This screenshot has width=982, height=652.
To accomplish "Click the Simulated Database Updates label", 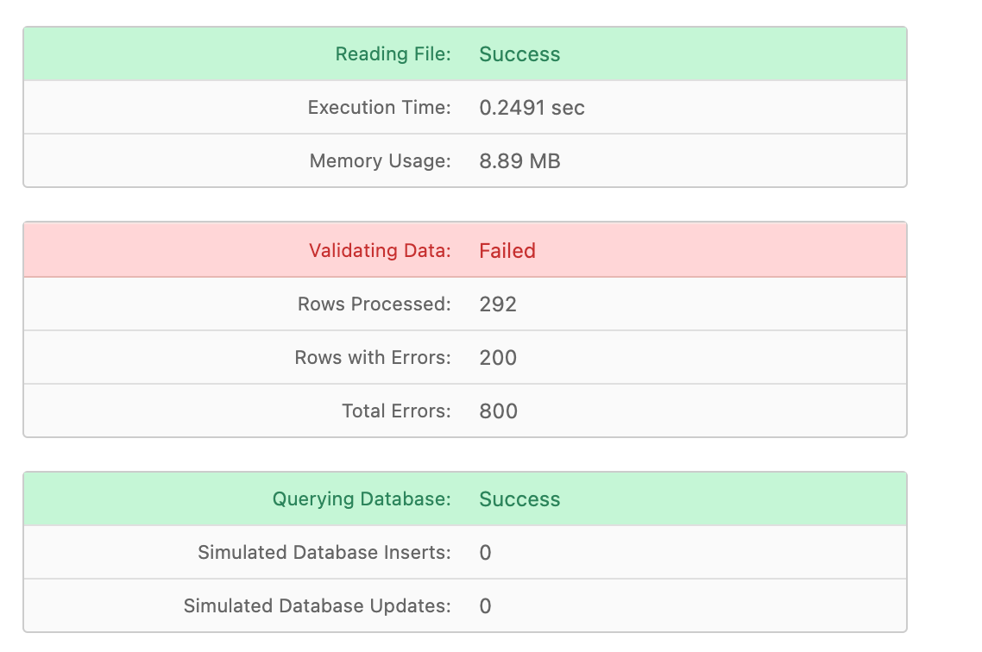I will coord(317,605).
